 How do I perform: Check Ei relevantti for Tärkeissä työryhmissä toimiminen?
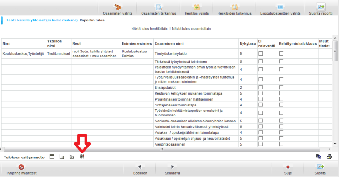click(261, 61)
